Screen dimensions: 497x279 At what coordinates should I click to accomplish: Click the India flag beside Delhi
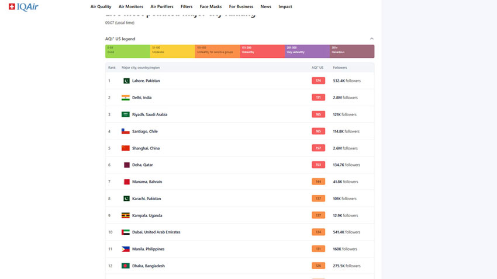(x=126, y=97)
